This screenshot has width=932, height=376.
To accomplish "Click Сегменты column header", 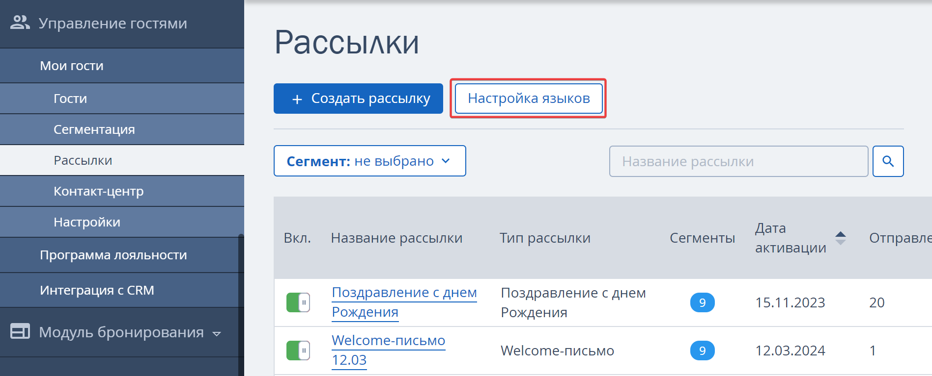I will click(702, 238).
